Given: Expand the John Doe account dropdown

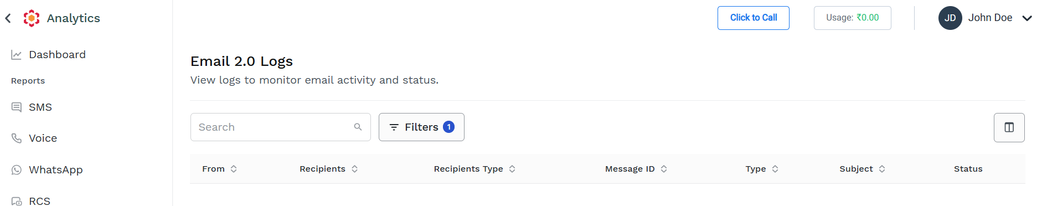Looking at the screenshot, I should 1027,18.
